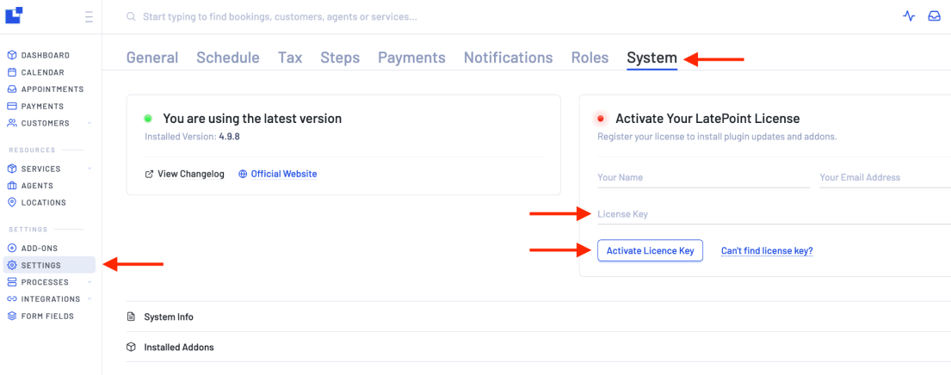This screenshot has width=951, height=375.
Task: Open the Steps settings tab
Action: [x=340, y=58]
